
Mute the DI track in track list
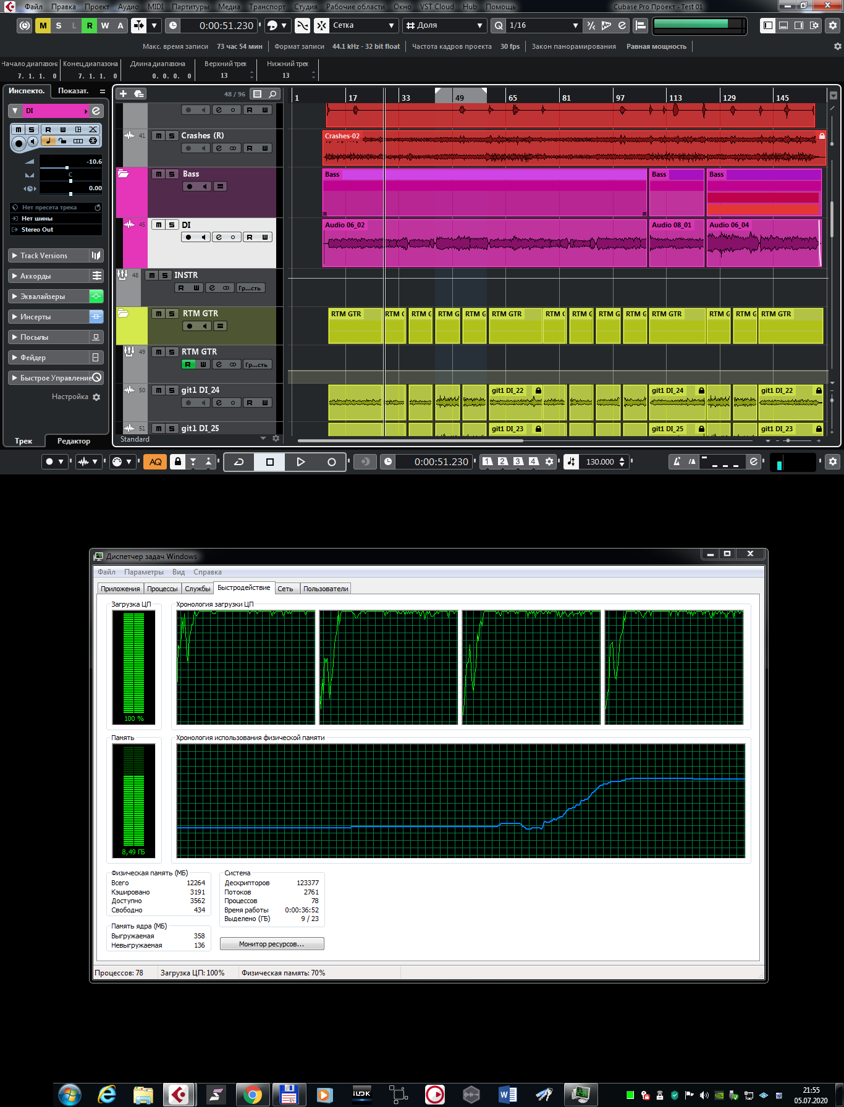[159, 225]
